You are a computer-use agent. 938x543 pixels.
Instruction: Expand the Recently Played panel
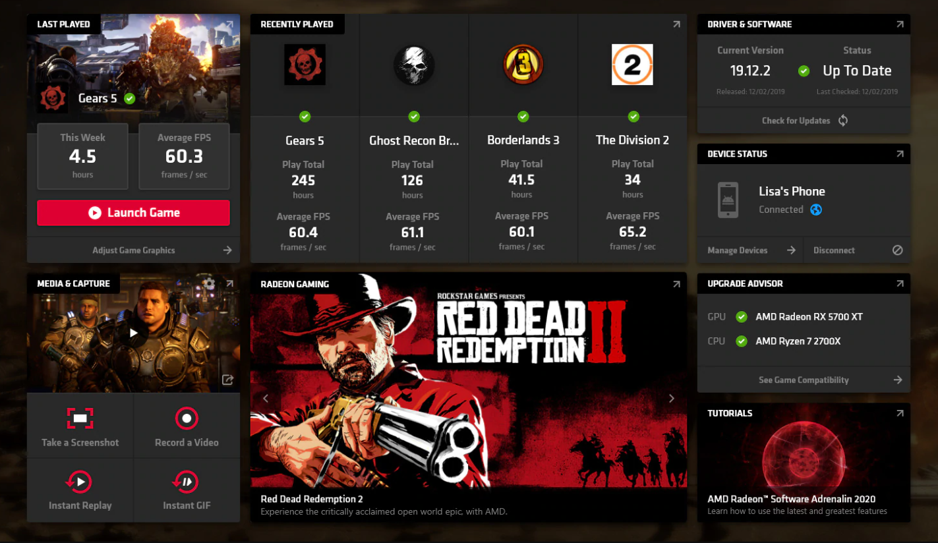point(676,24)
